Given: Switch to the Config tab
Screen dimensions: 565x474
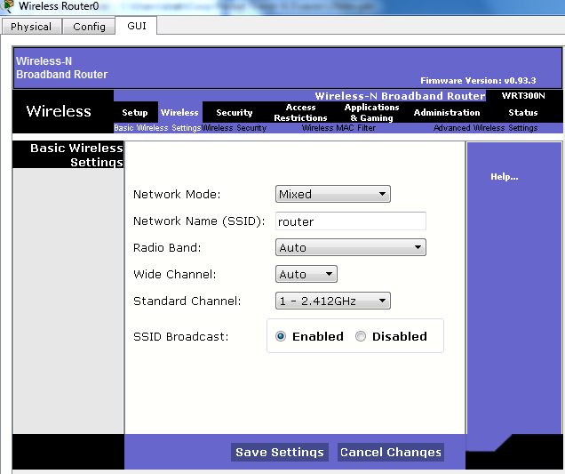Looking at the screenshot, I should [x=89, y=27].
